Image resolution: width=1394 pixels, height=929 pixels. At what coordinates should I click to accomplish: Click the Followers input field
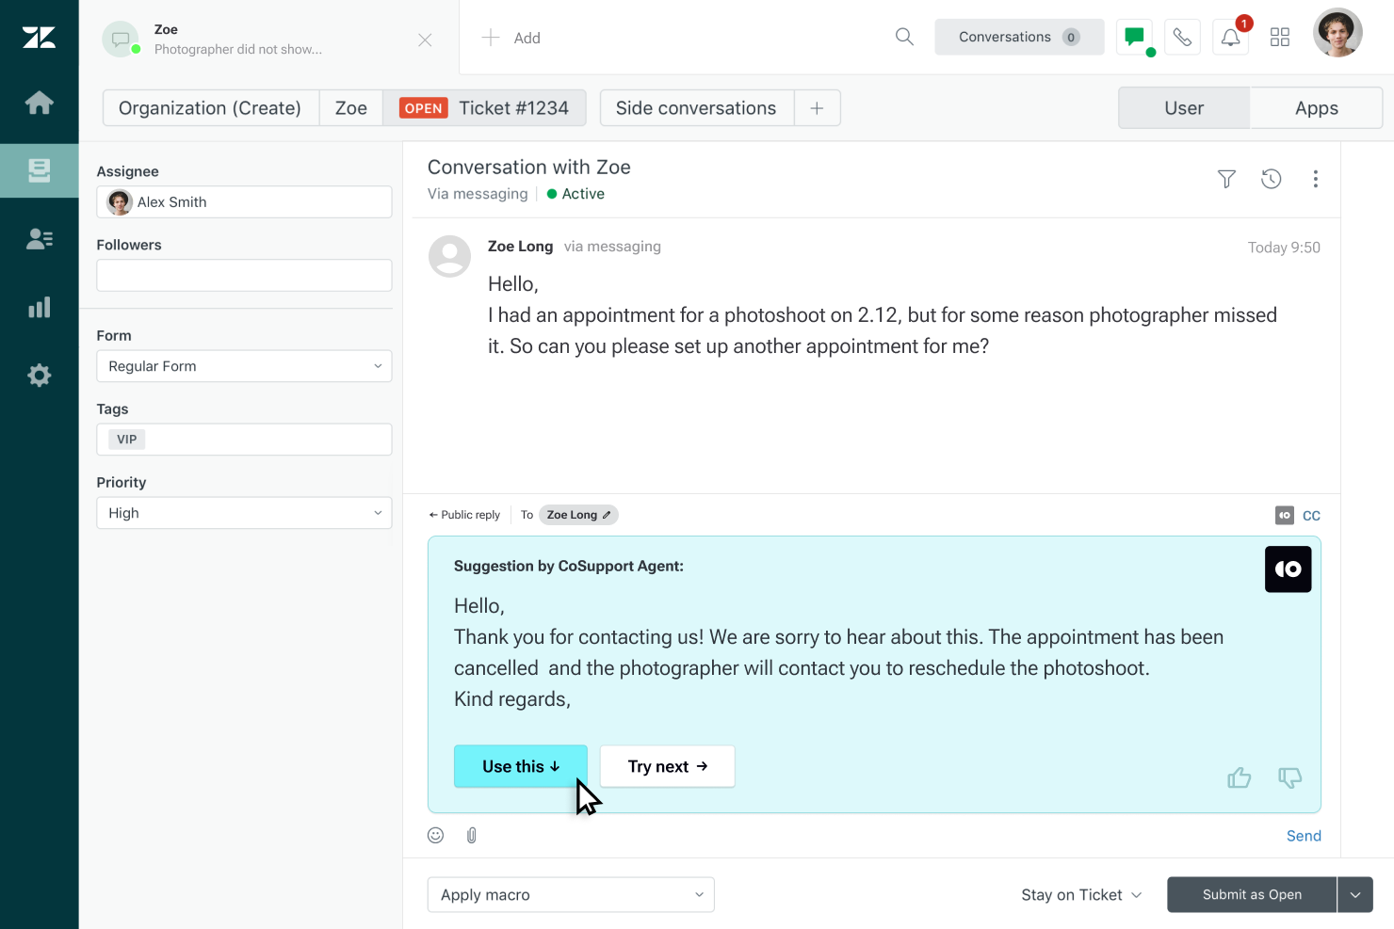click(244, 276)
